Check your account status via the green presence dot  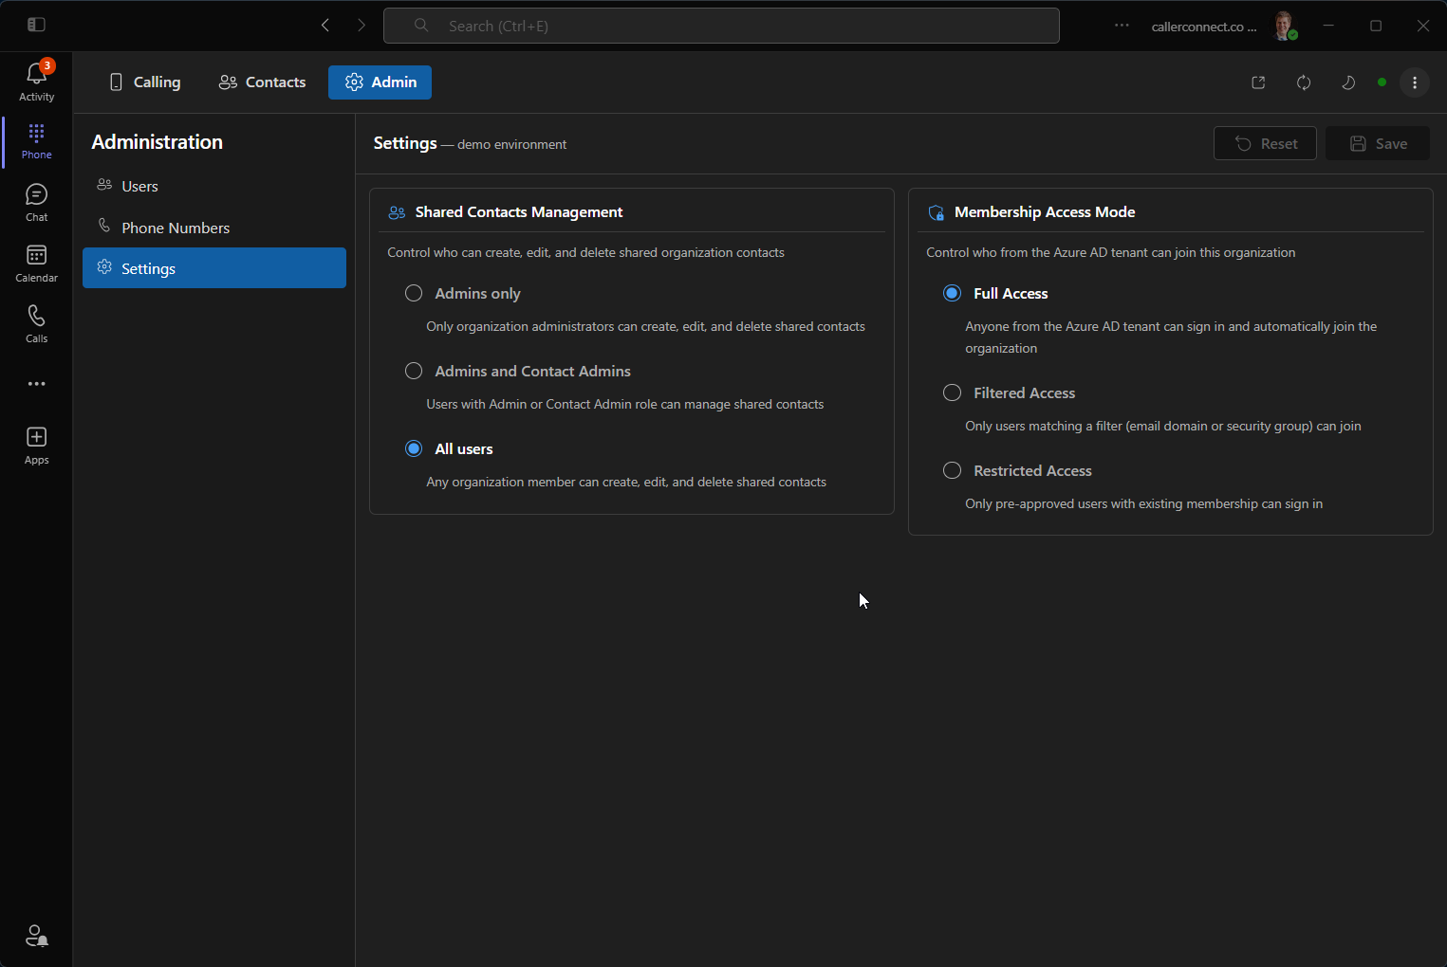click(x=1382, y=82)
